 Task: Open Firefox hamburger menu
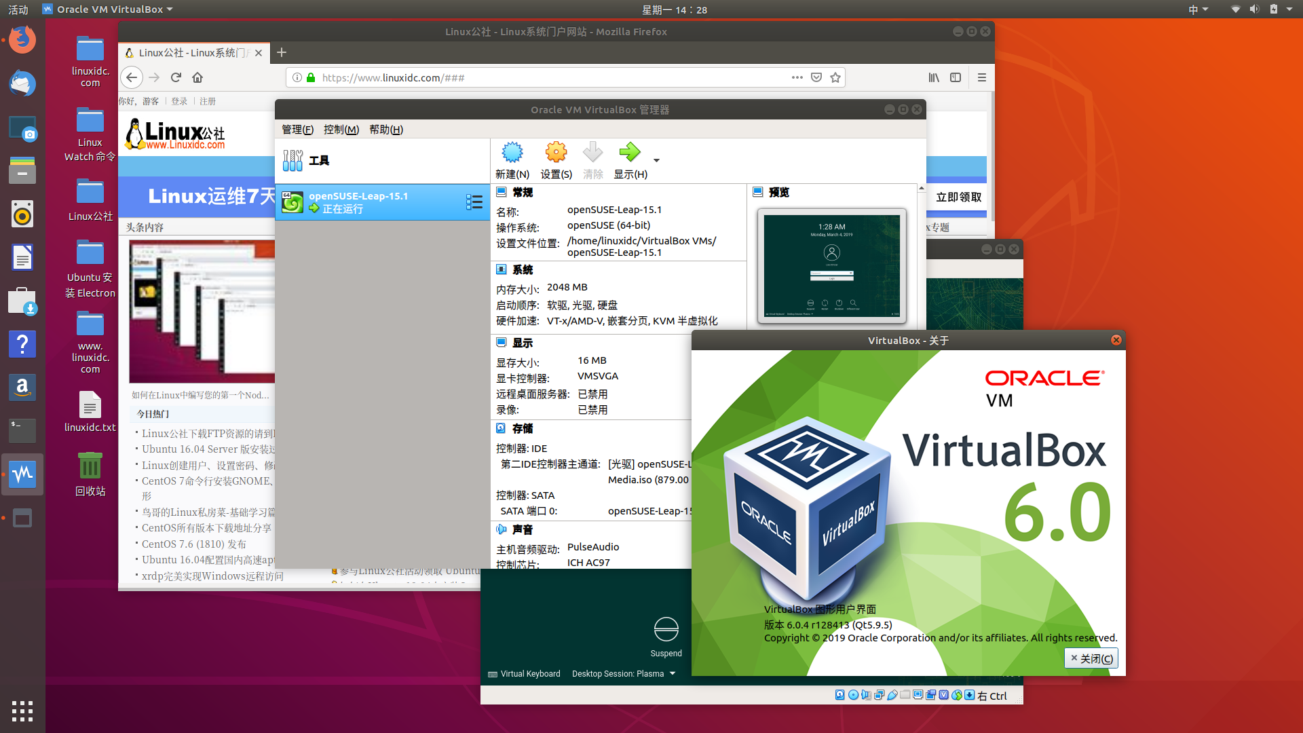coord(981,77)
